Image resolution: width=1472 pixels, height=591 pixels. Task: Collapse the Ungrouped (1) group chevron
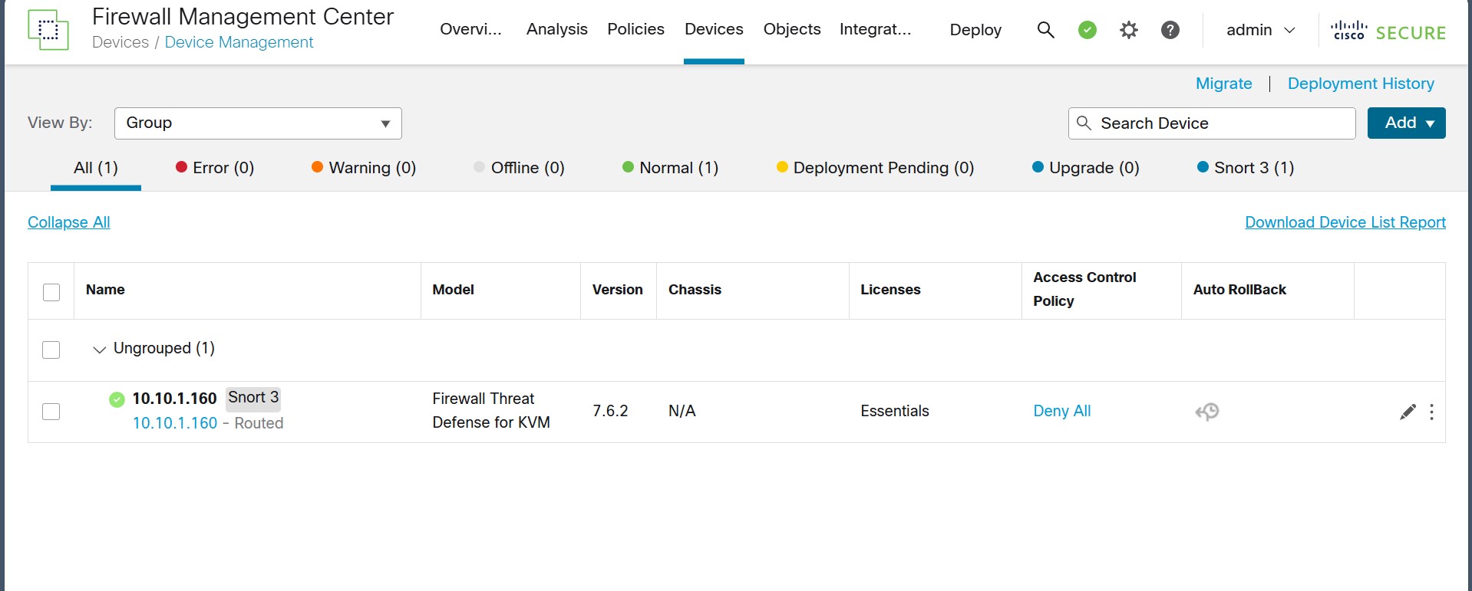99,350
